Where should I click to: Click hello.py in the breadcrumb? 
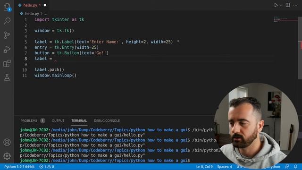click(32, 14)
